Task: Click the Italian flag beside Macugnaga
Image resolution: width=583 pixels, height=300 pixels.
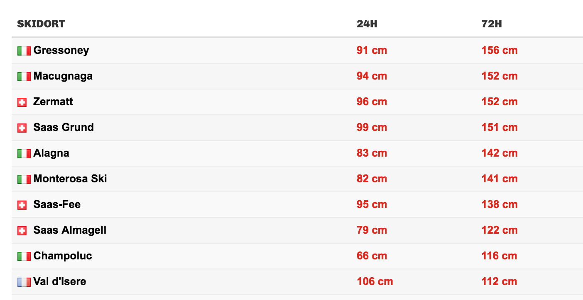Action: pos(24,77)
